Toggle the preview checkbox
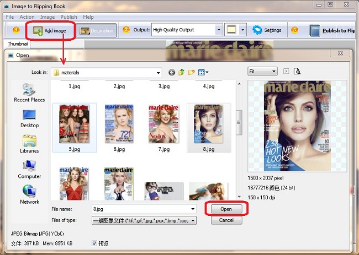This screenshot has width=359, height=255. (x=94, y=243)
